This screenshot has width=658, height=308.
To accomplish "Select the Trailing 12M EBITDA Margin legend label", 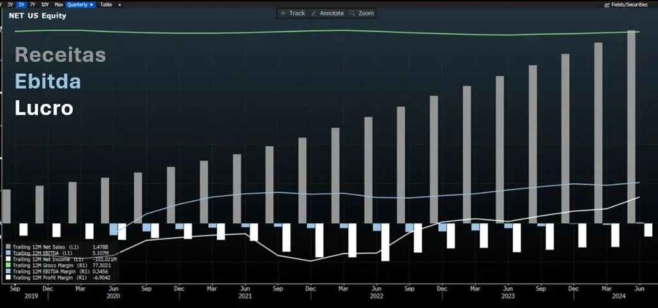I will tap(51, 271).
